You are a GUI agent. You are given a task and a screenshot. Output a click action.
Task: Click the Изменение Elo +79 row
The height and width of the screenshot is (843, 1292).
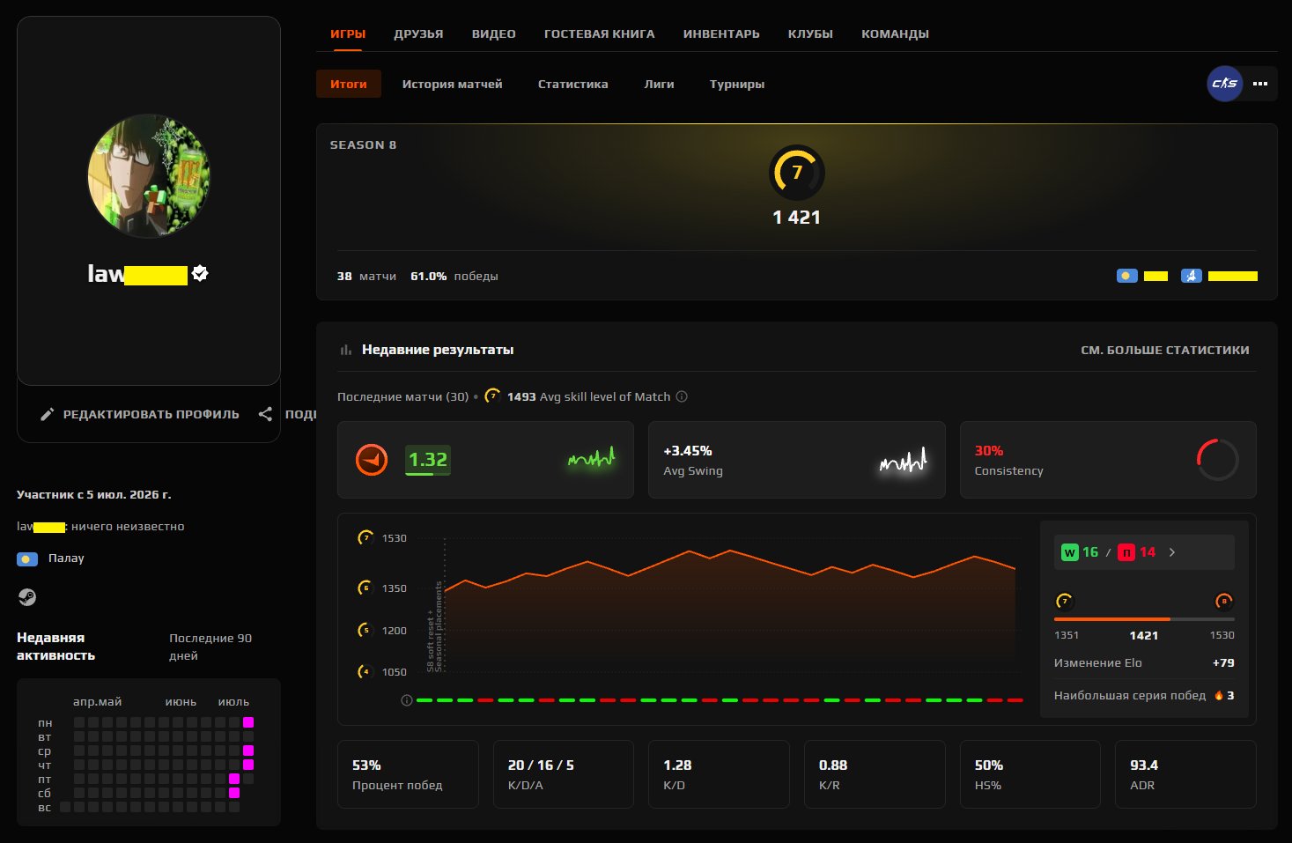[1144, 662]
